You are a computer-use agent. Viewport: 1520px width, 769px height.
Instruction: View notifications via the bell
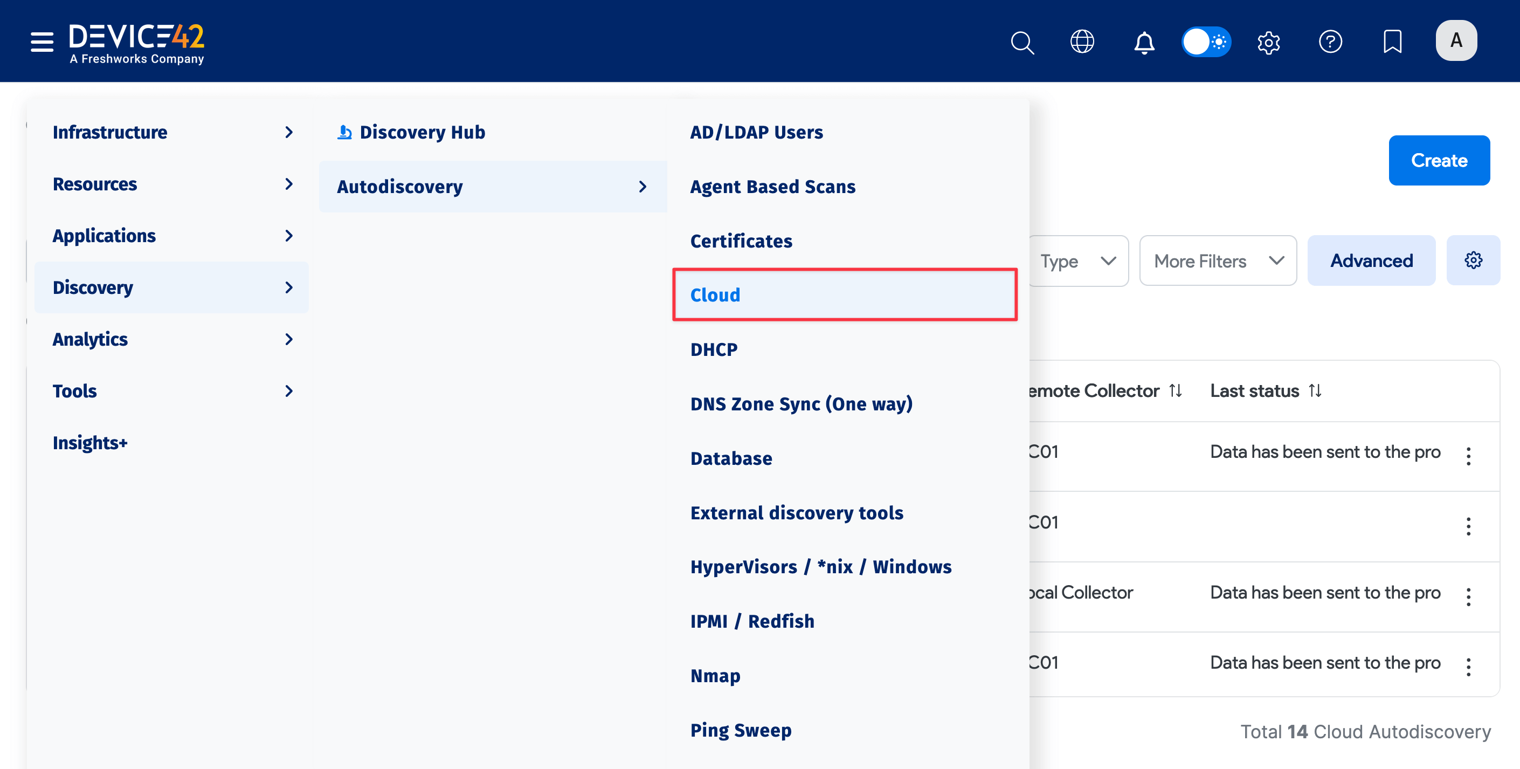pos(1144,42)
